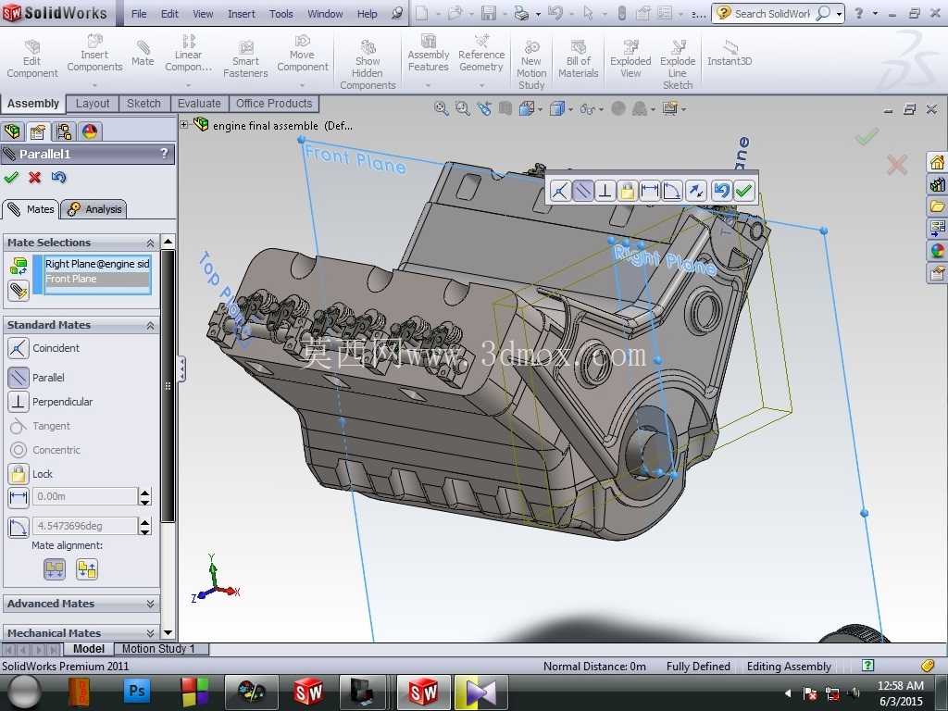The height and width of the screenshot is (711, 948).
Task: Select the Mate tool in the toolbar
Action: 143,53
